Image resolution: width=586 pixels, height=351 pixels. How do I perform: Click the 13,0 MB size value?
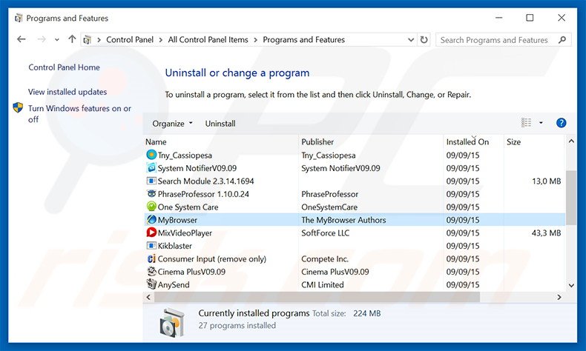(x=546, y=181)
